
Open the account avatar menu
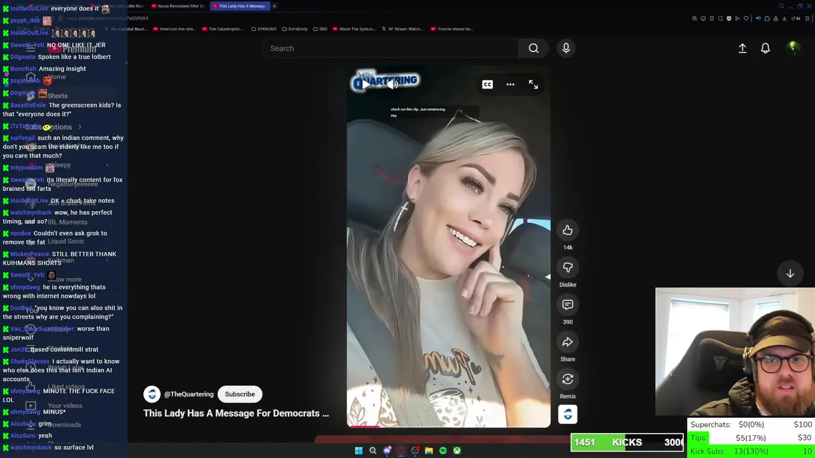click(x=793, y=48)
